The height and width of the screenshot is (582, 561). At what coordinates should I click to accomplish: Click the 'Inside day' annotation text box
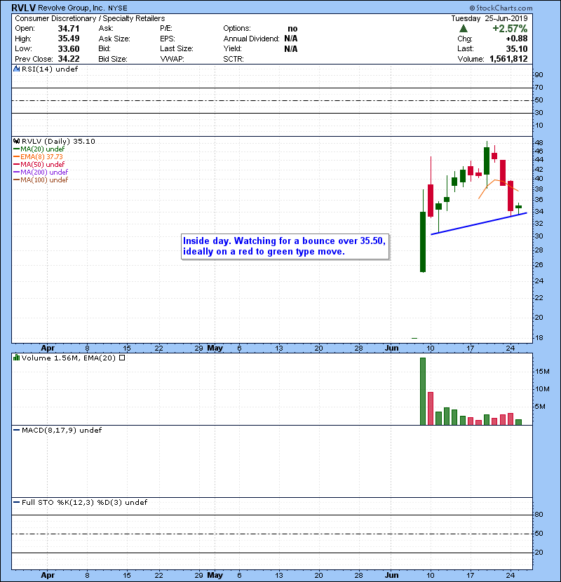[x=285, y=246]
